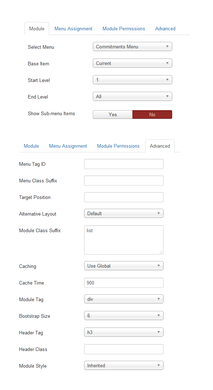Open the Alternative Layout dropdown

pyautogui.click(x=123, y=213)
